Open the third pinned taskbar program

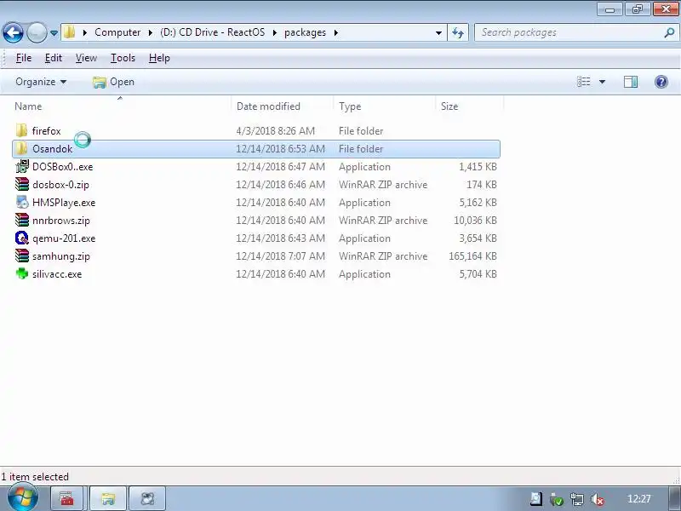(147, 498)
